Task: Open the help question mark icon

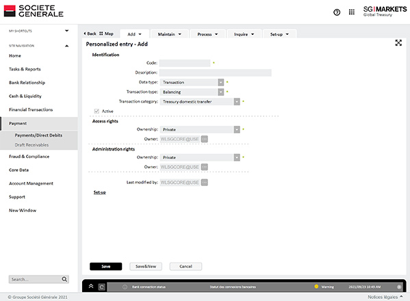Action: coord(337,12)
